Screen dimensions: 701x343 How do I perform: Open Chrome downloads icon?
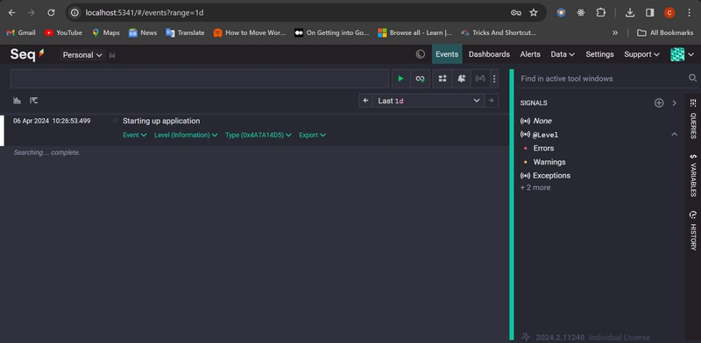point(629,12)
